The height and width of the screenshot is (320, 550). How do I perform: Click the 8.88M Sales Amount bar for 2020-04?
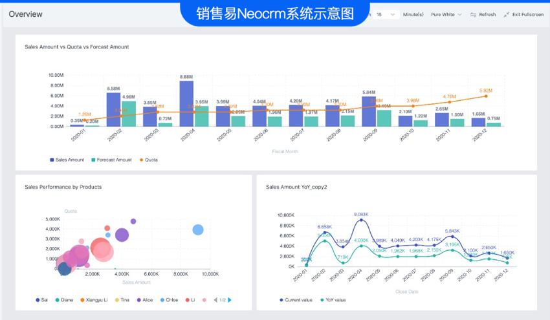(x=186, y=103)
